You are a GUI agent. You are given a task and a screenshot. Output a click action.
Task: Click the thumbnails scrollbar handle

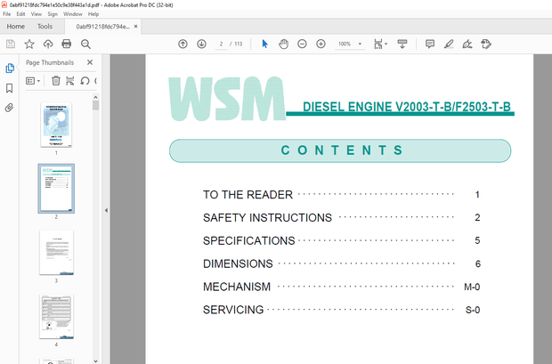96,105
